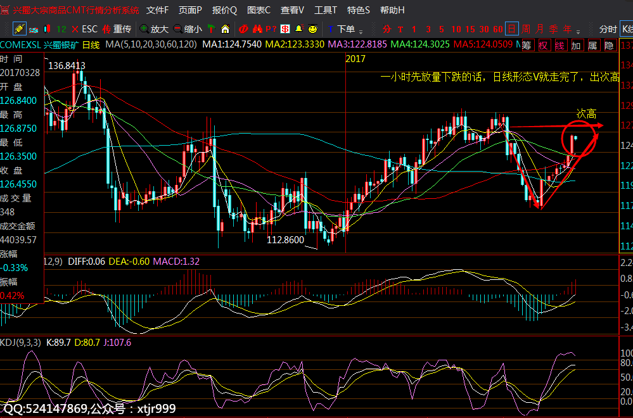This screenshot has height=418, width=633.
Task: Open the binoculars search icon
Action: pyautogui.click(x=257, y=29)
